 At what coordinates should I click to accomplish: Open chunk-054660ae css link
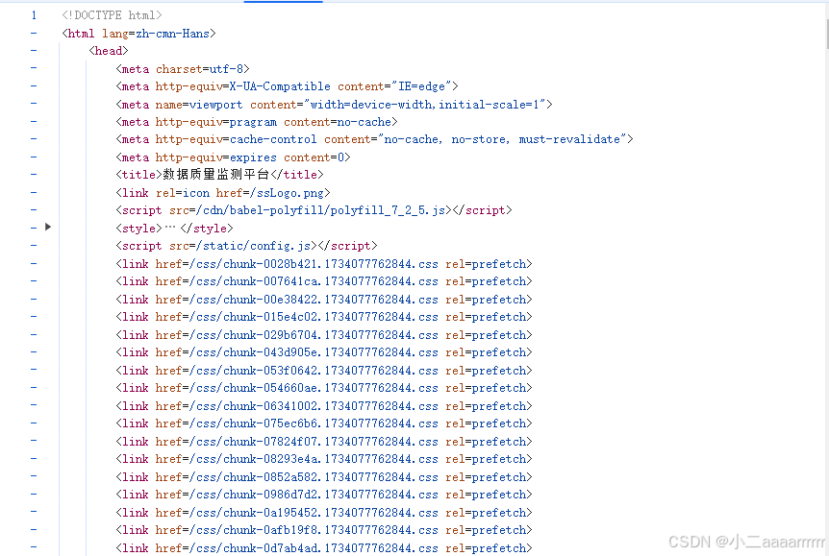click(314, 388)
